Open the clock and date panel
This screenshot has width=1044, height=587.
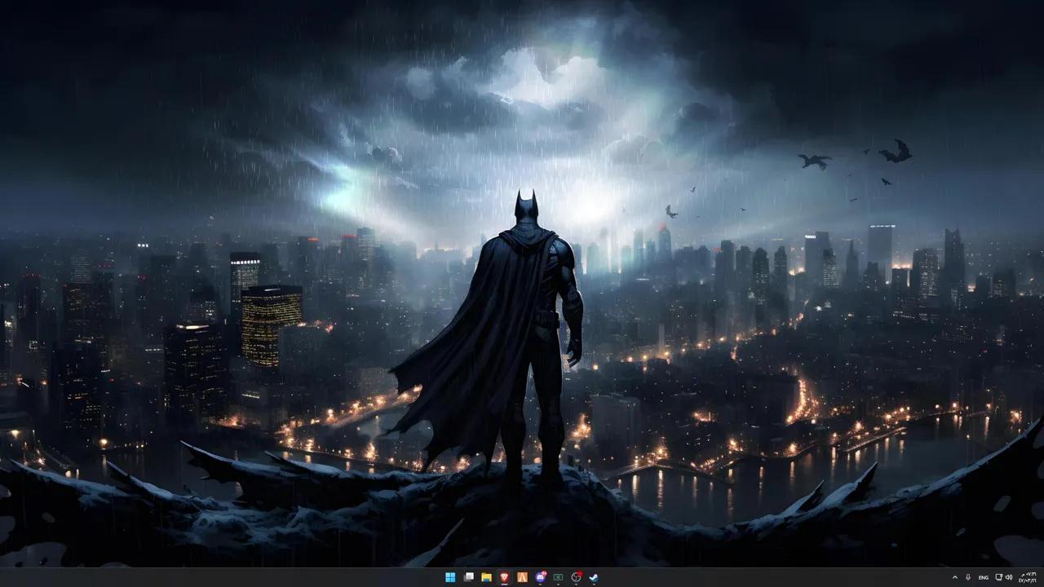tap(1028, 577)
